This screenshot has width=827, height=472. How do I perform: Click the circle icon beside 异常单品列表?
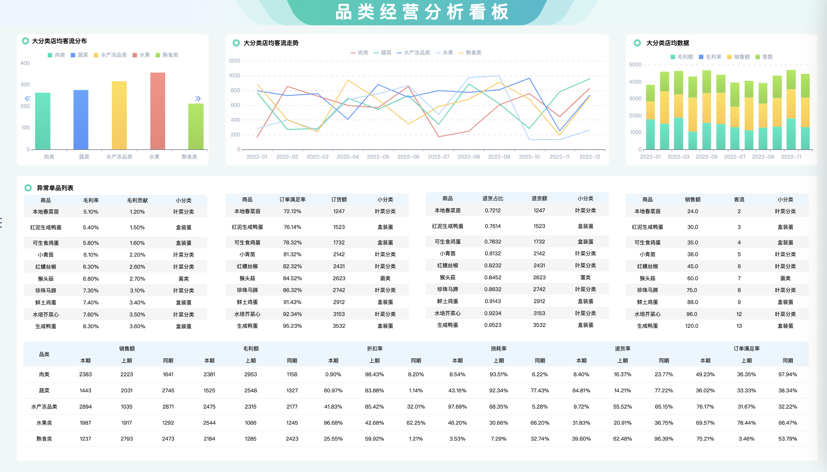(28, 188)
